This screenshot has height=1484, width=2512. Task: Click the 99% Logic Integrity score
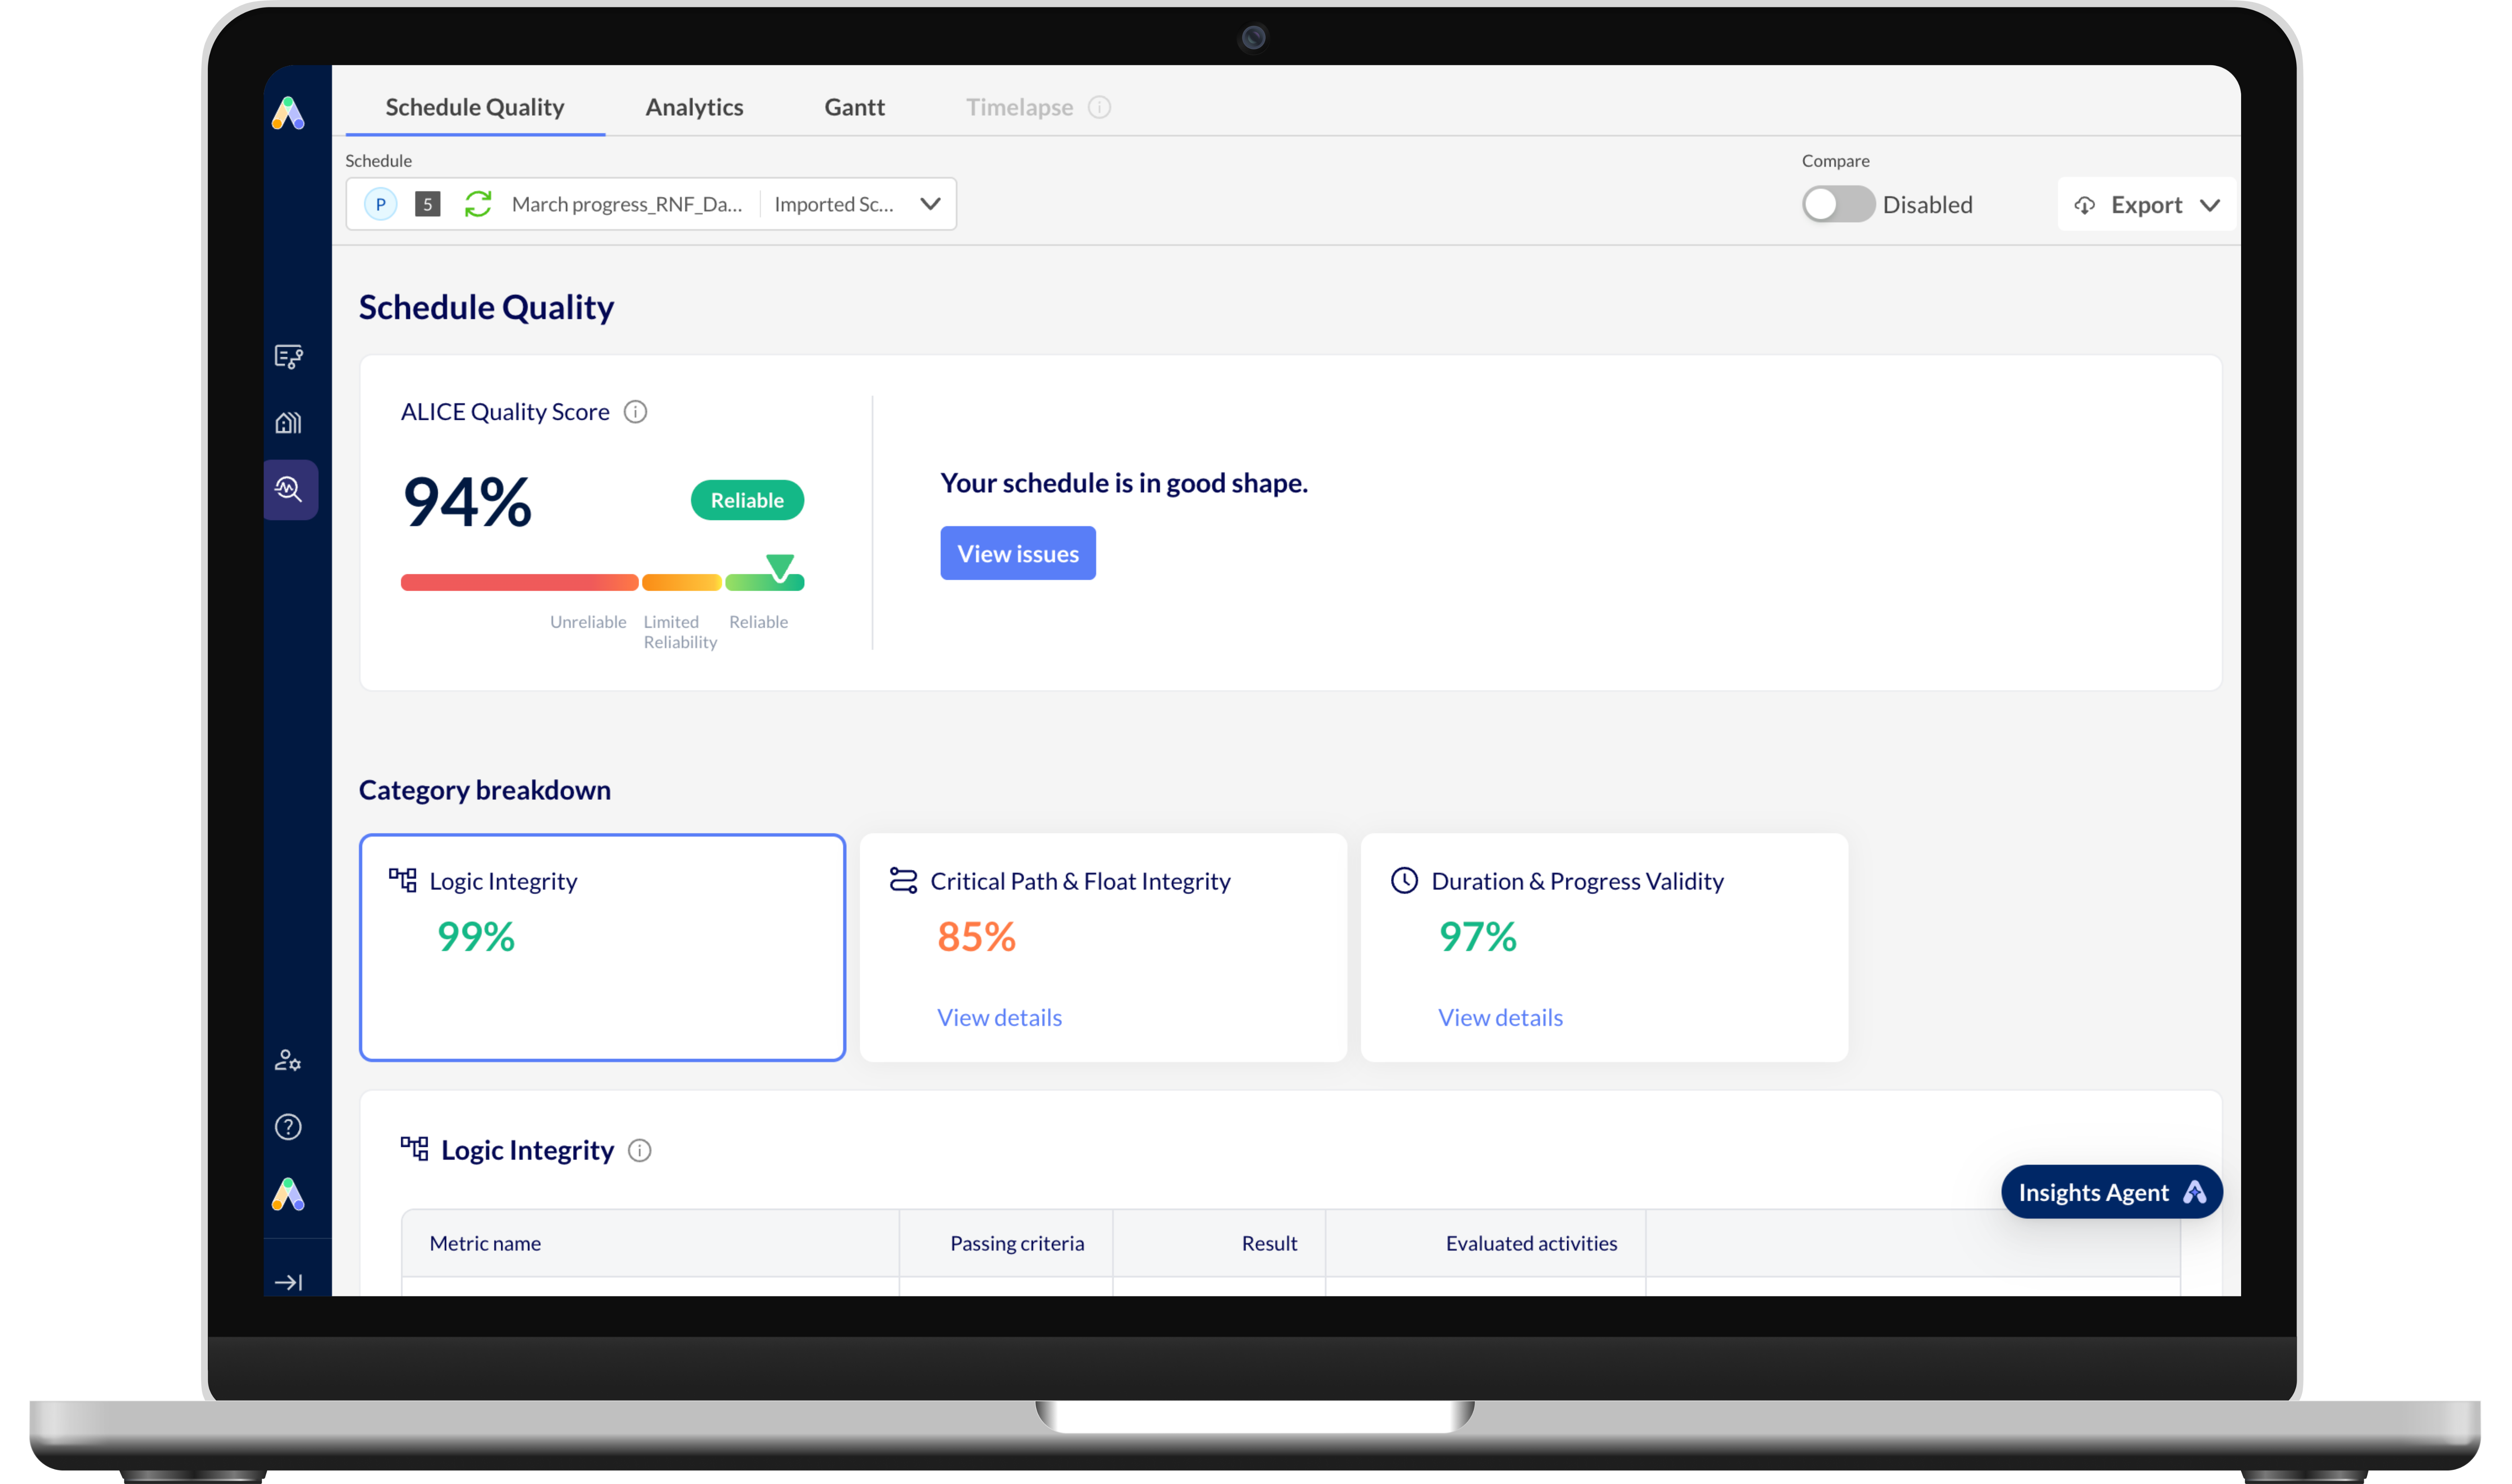476,937
